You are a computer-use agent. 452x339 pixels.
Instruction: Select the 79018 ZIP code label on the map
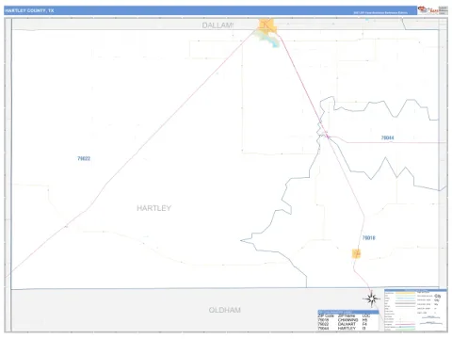(x=369, y=238)
